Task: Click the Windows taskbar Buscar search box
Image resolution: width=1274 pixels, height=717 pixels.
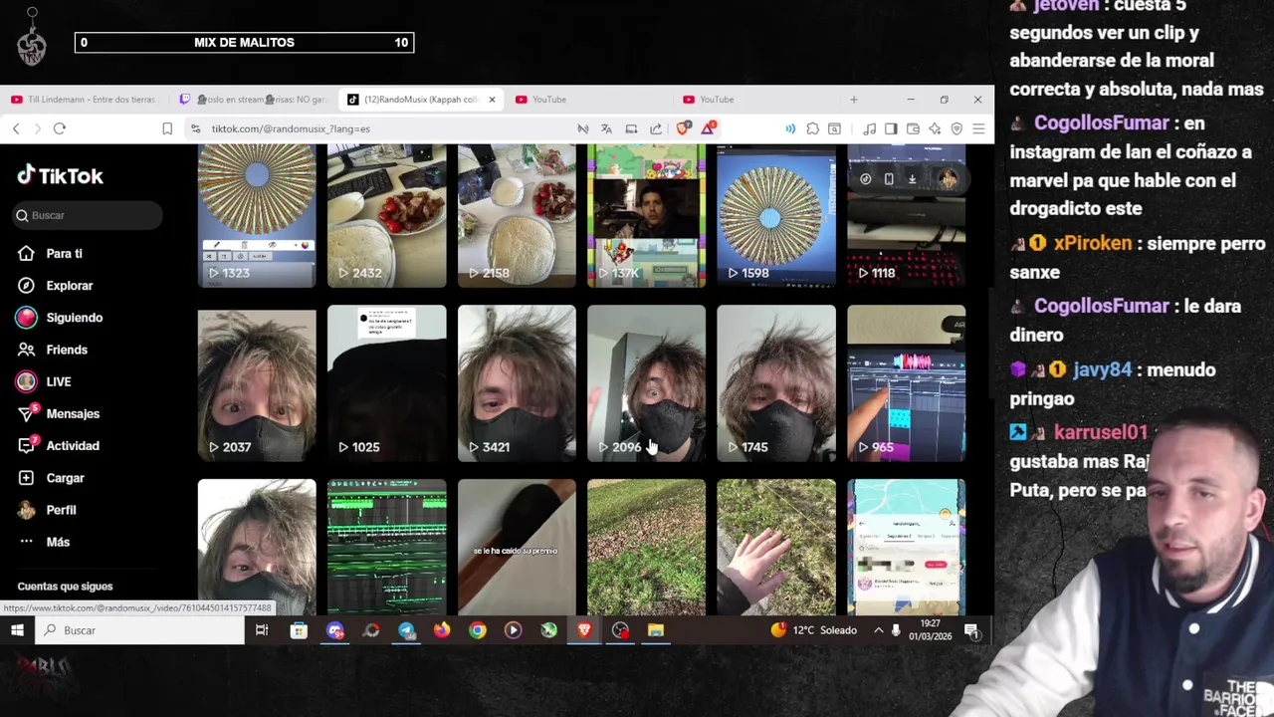Action: pos(139,630)
